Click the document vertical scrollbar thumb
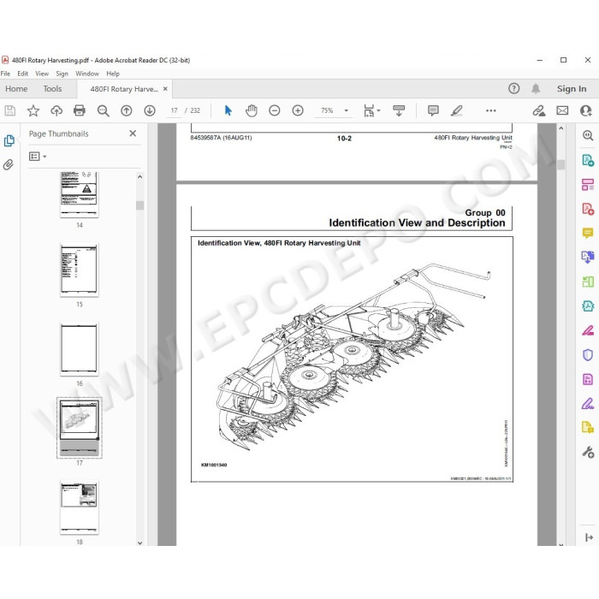The width and height of the screenshot is (599, 599). (560, 164)
